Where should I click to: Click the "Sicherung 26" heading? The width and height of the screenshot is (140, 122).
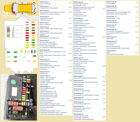coord(78,106)
